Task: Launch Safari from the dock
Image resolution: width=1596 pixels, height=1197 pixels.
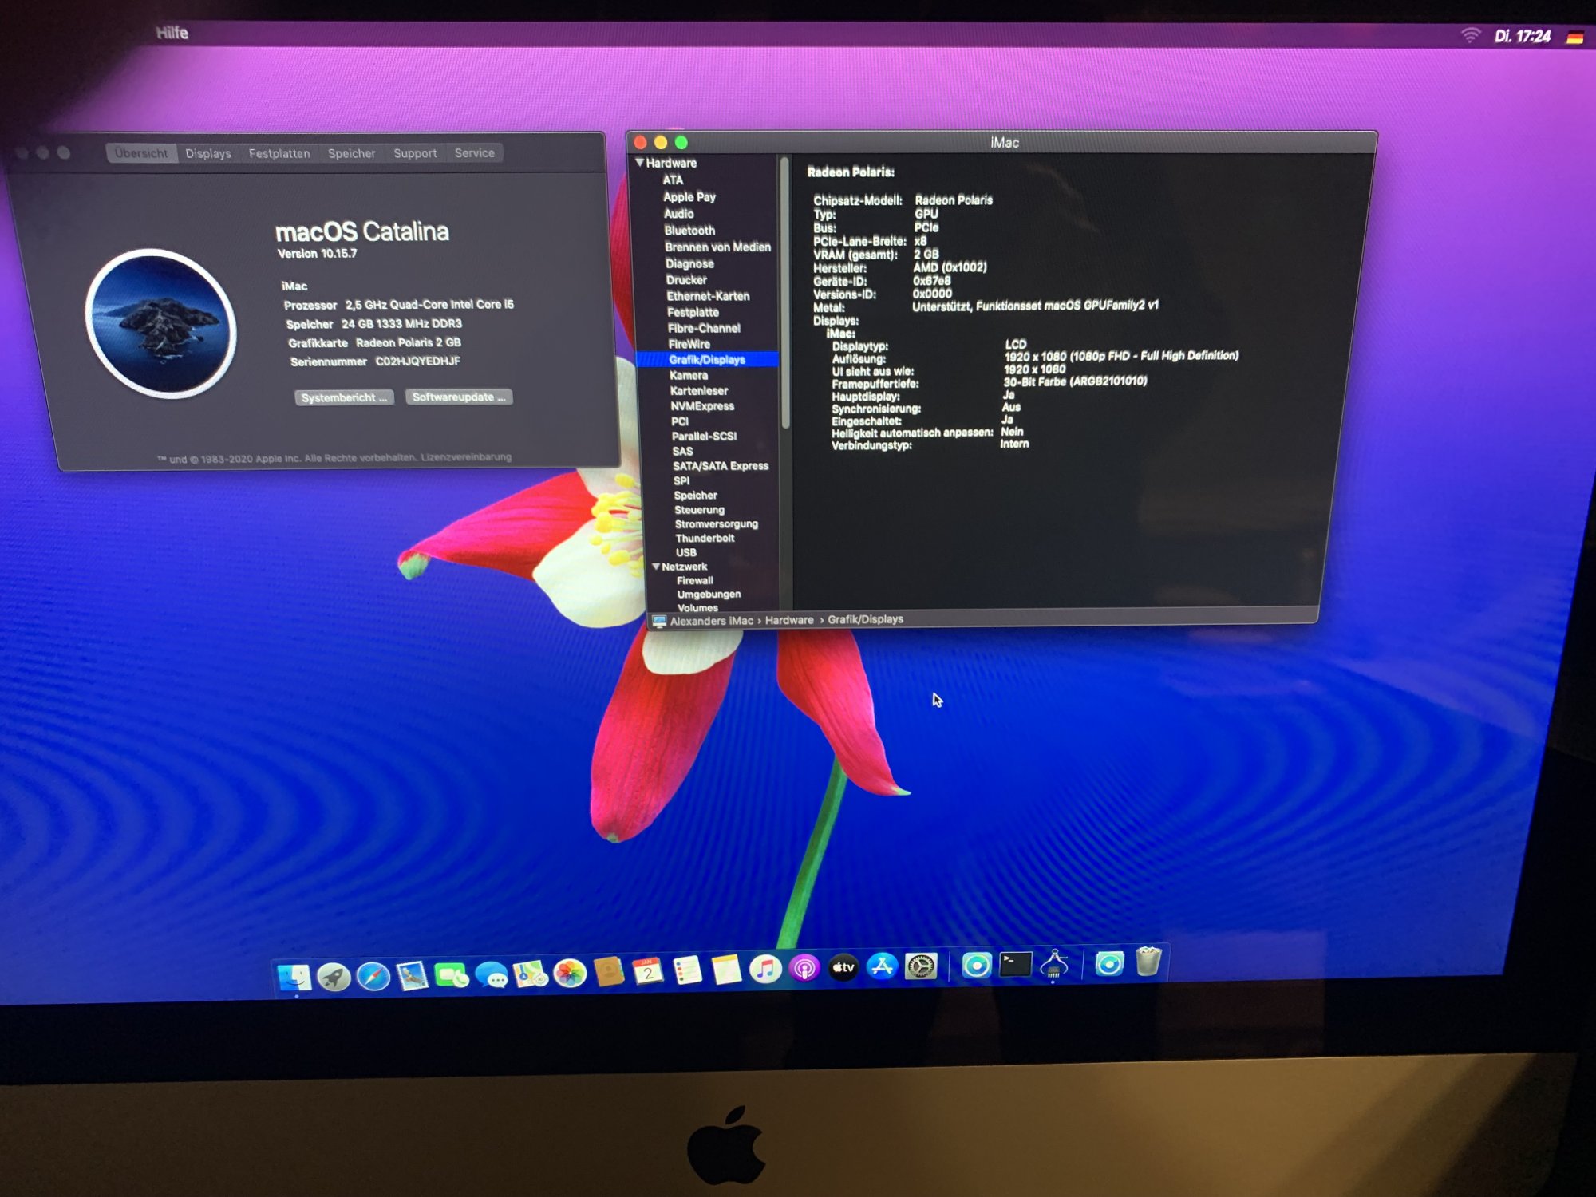Action: (x=373, y=975)
